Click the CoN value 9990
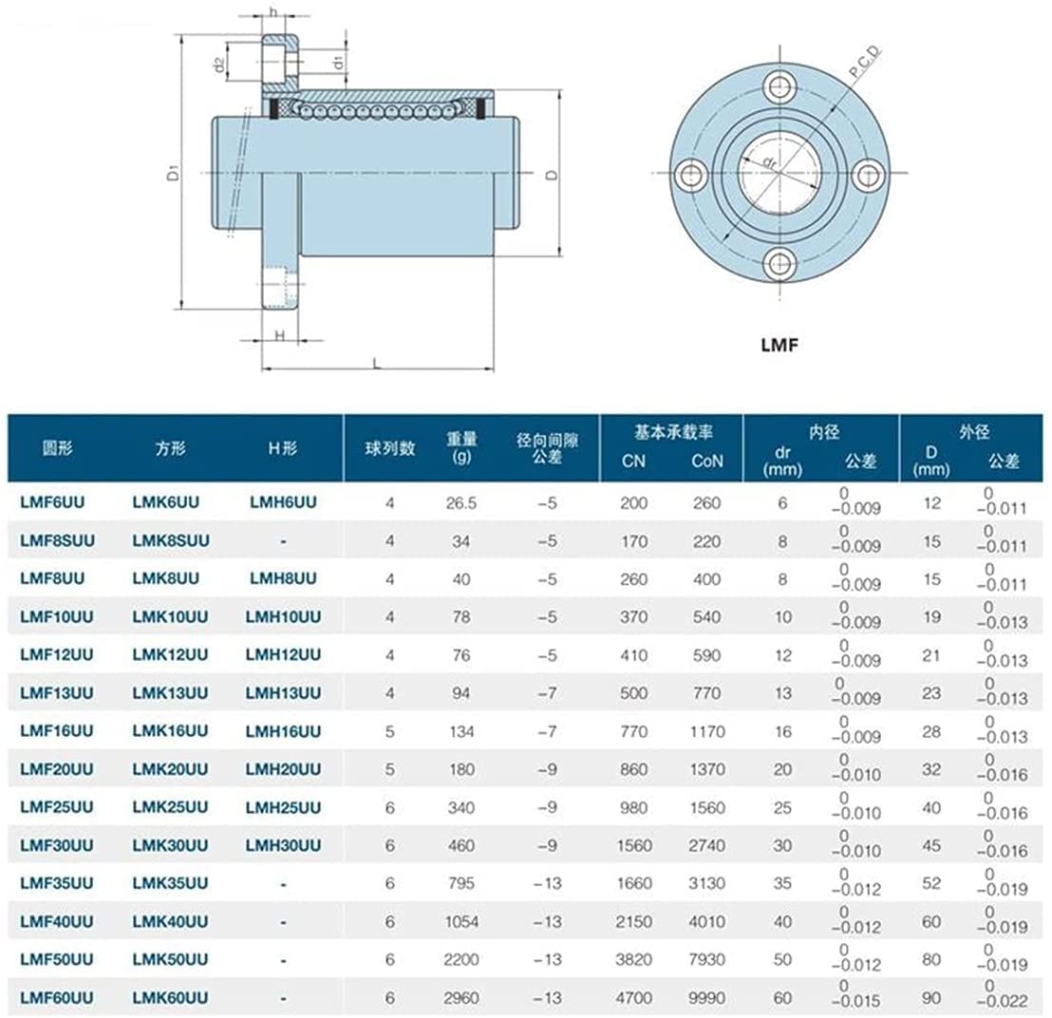This screenshot has height=1018, width=1052. 707,998
